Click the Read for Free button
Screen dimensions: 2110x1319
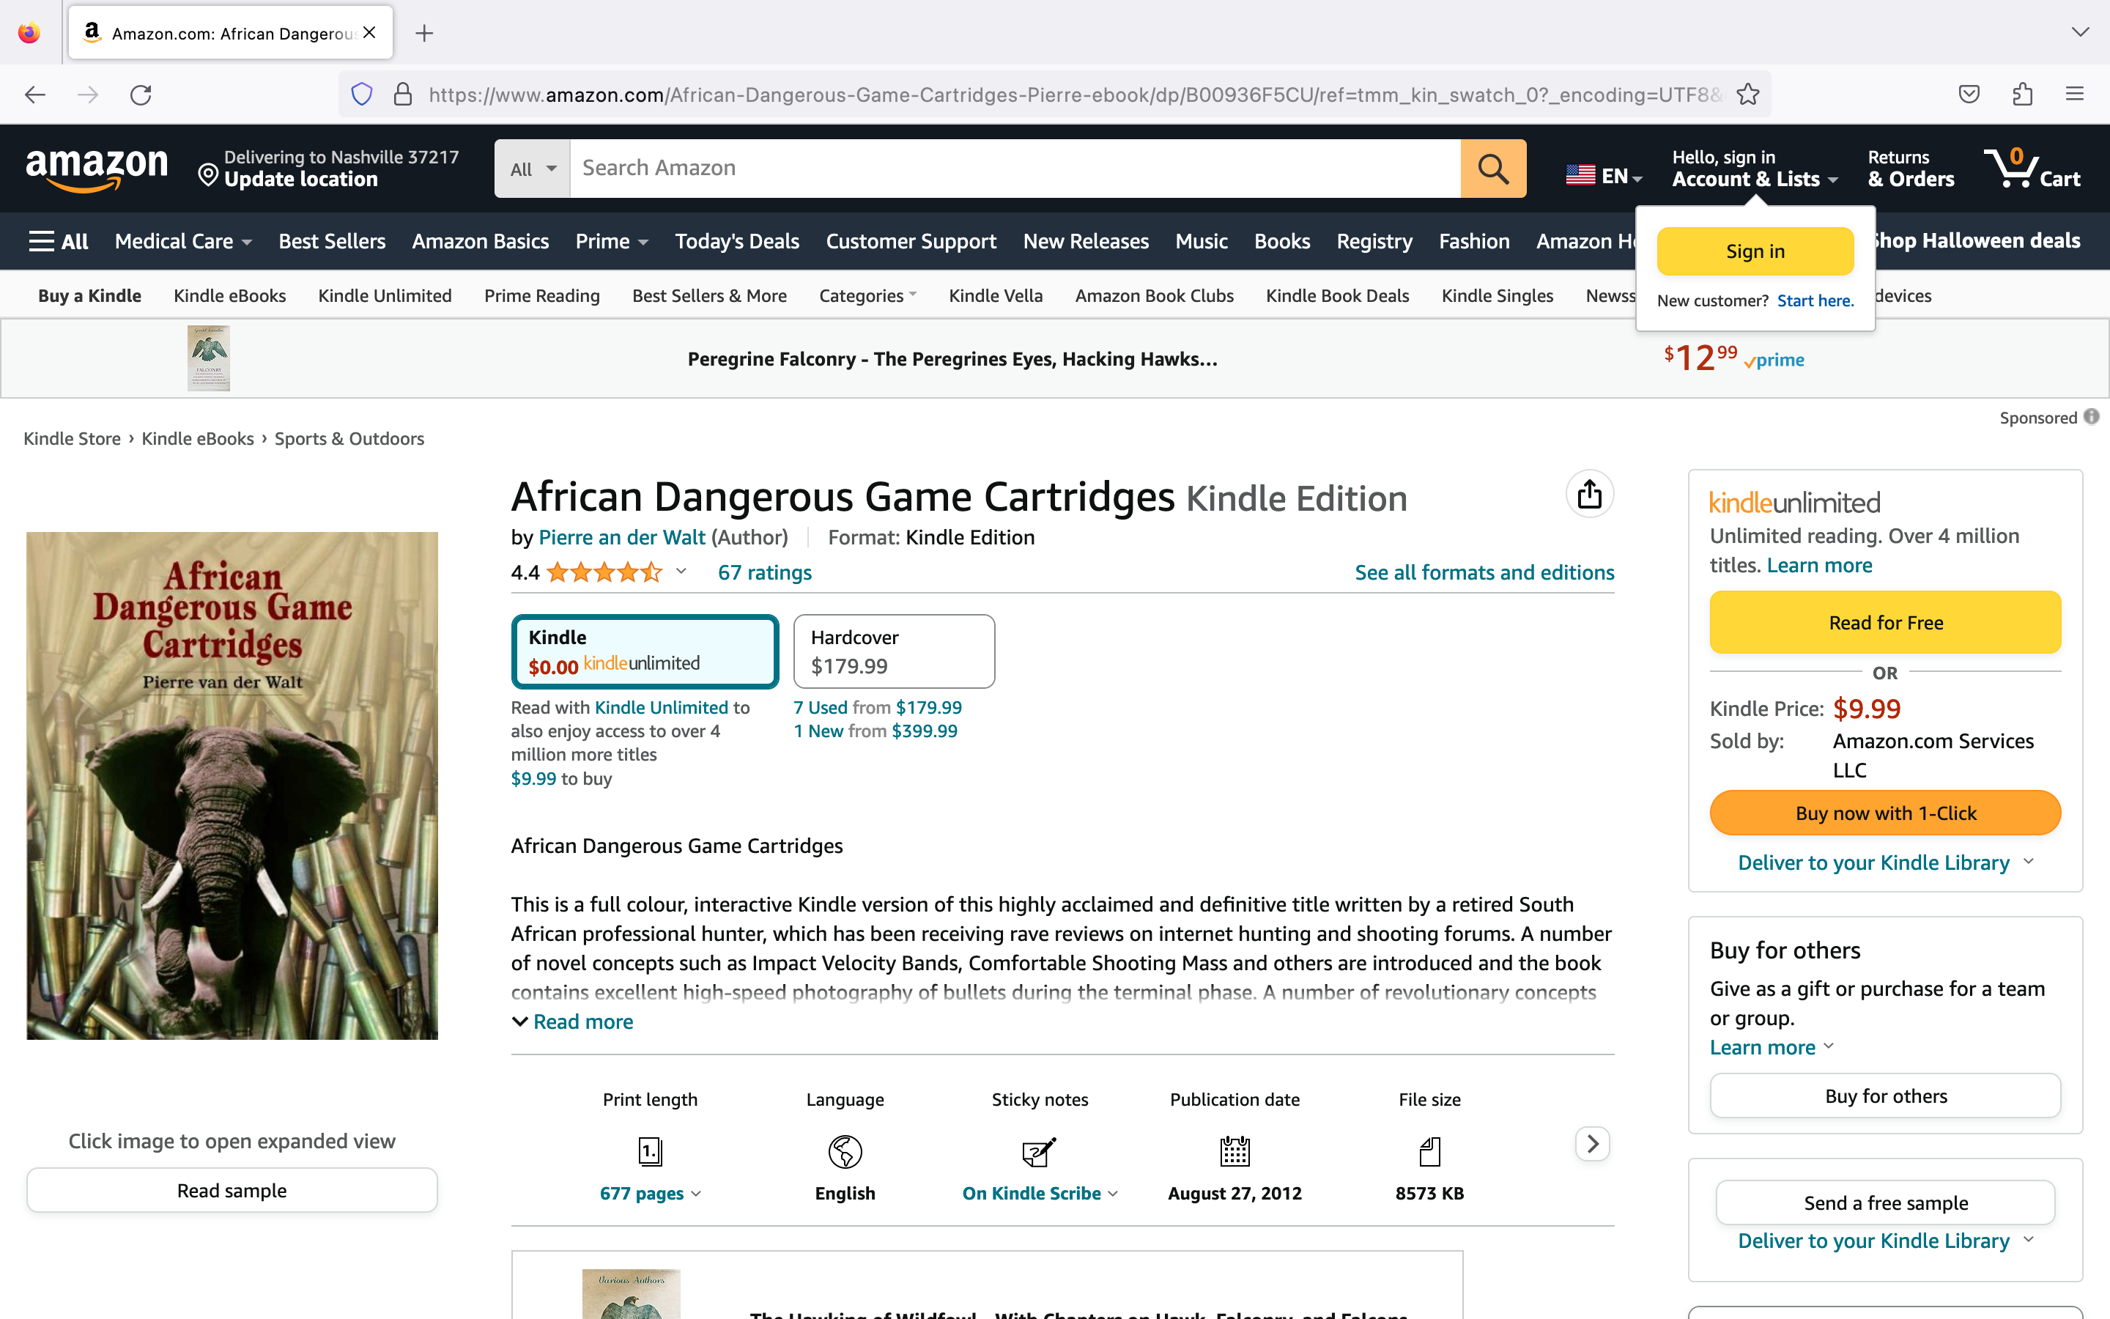tap(1885, 622)
